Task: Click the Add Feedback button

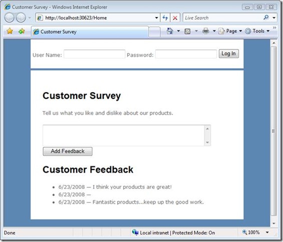Action: [68, 151]
